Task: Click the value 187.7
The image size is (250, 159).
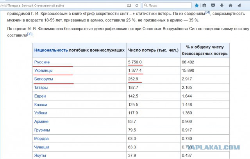Action: click(133, 88)
